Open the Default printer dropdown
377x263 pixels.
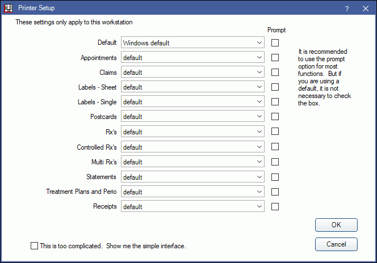click(192, 43)
